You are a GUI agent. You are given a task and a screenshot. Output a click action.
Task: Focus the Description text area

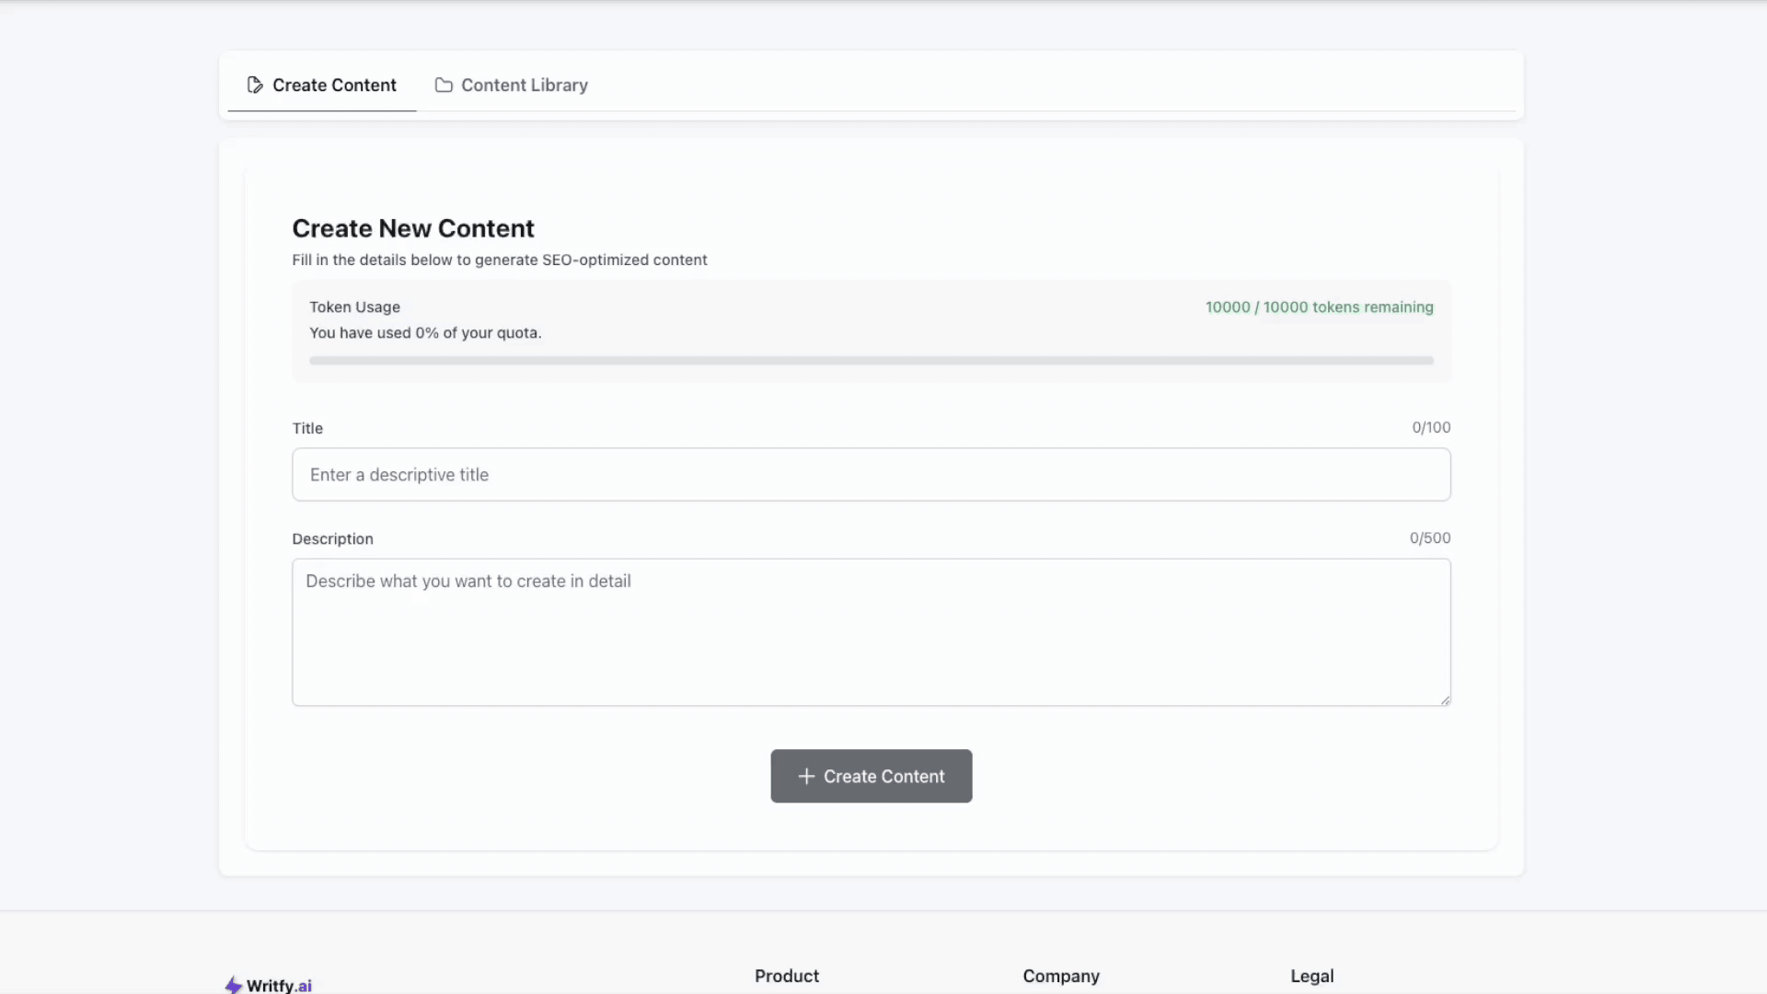click(871, 632)
